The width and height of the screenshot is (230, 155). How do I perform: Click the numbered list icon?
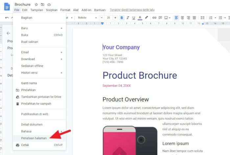coord(211,18)
